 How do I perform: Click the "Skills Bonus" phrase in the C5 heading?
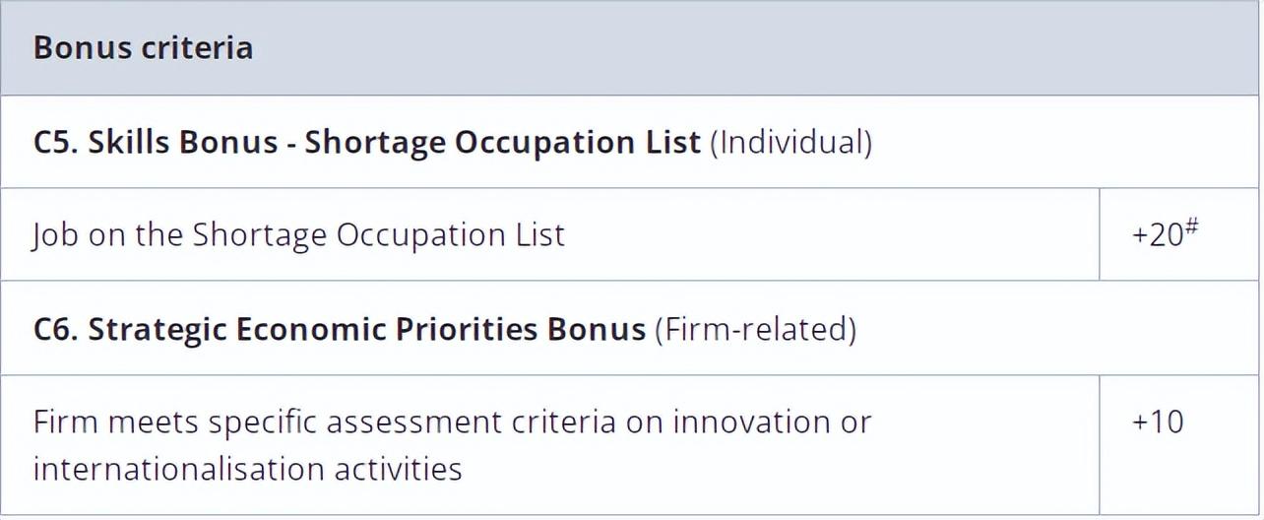(x=183, y=142)
